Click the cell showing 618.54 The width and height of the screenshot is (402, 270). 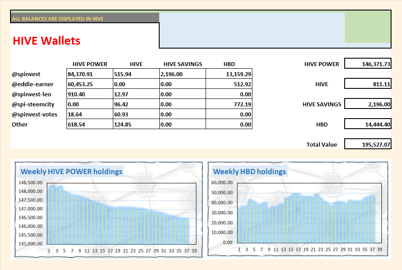[x=90, y=124]
